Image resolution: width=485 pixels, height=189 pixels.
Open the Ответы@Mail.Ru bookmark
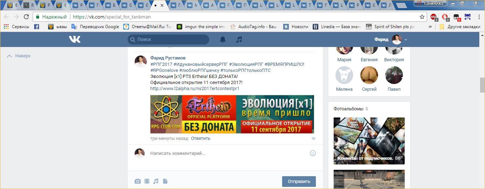click(147, 26)
